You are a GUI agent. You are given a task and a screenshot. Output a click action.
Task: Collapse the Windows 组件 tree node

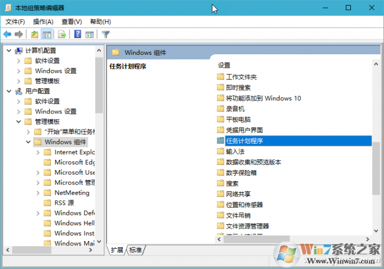(28, 141)
